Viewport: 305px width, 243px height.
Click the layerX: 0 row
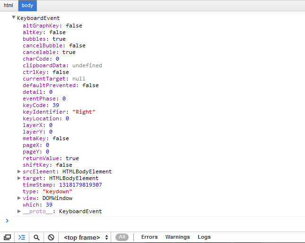click(x=37, y=125)
